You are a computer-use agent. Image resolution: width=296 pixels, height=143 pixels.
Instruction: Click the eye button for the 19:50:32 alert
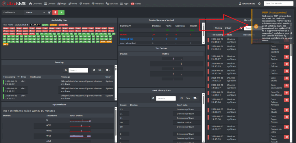pyautogui.click(x=286, y=78)
